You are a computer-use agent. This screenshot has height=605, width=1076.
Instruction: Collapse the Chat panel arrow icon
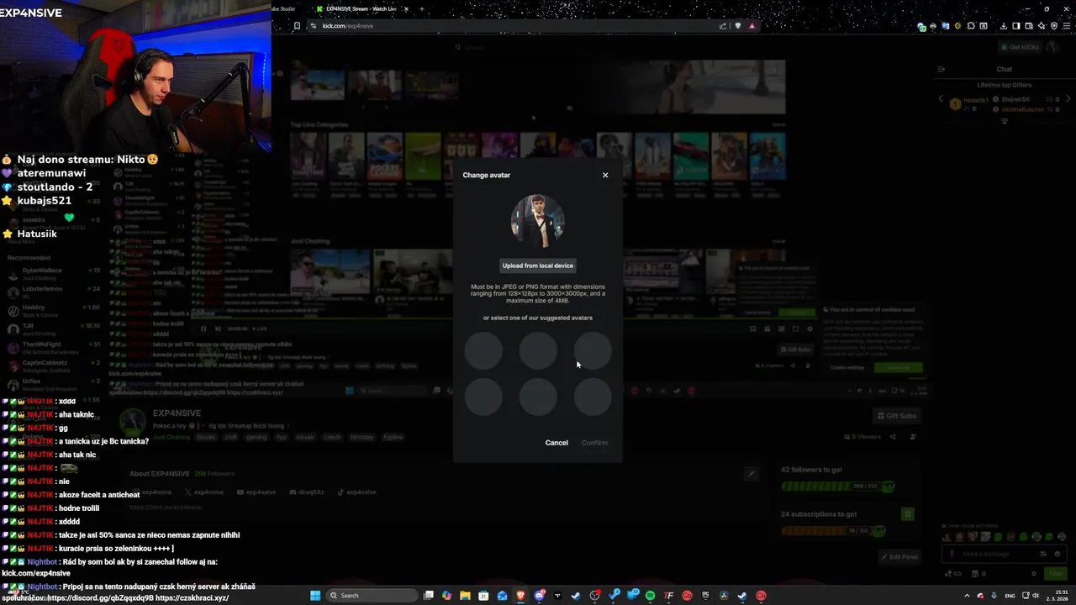click(x=941, y=69)
